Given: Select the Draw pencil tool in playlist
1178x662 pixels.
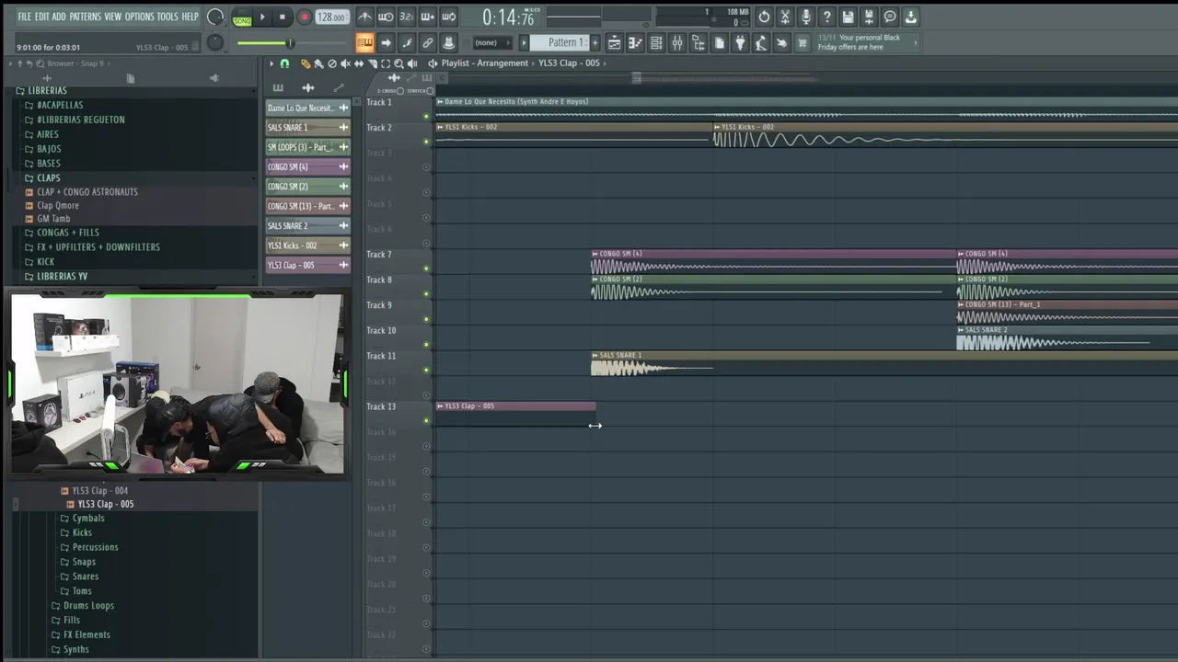Looking at the screenshot, I should 306,63.
